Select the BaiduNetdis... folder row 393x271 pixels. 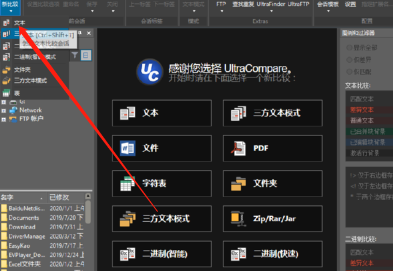[x=42, y=208]
